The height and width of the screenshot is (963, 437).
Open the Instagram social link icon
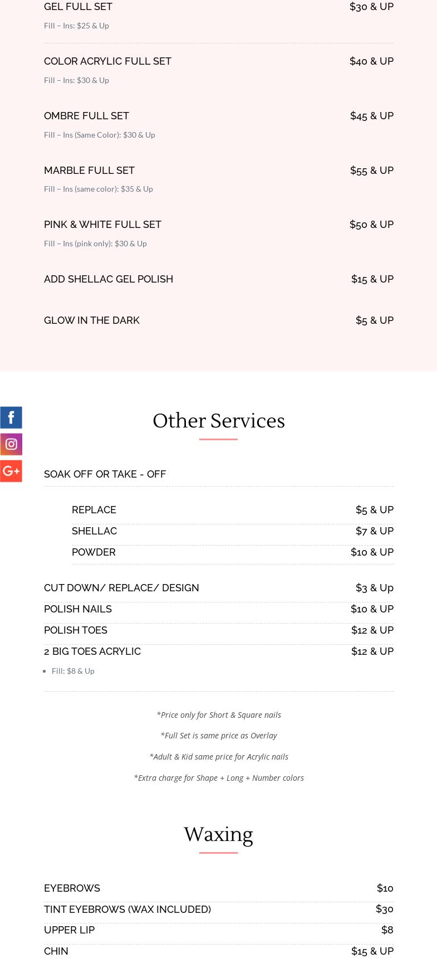pyautogui.click(x=11, y=444)
